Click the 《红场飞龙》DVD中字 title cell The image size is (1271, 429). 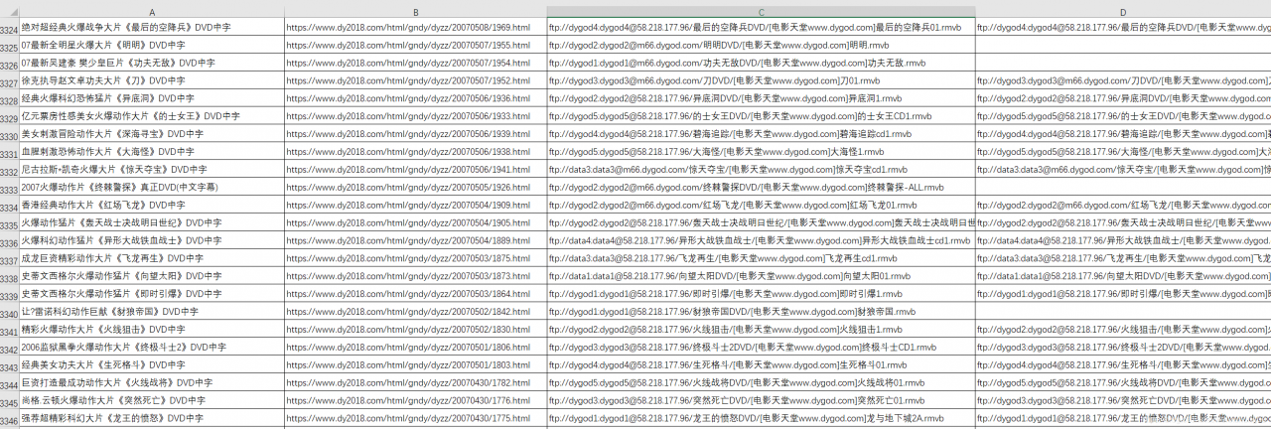point(151,206)
